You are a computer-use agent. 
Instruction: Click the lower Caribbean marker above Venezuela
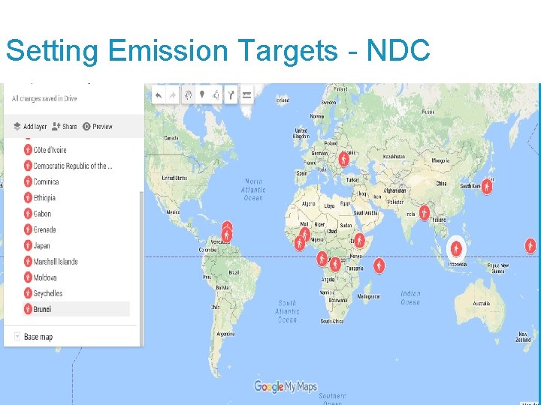(x=226, y=235)
